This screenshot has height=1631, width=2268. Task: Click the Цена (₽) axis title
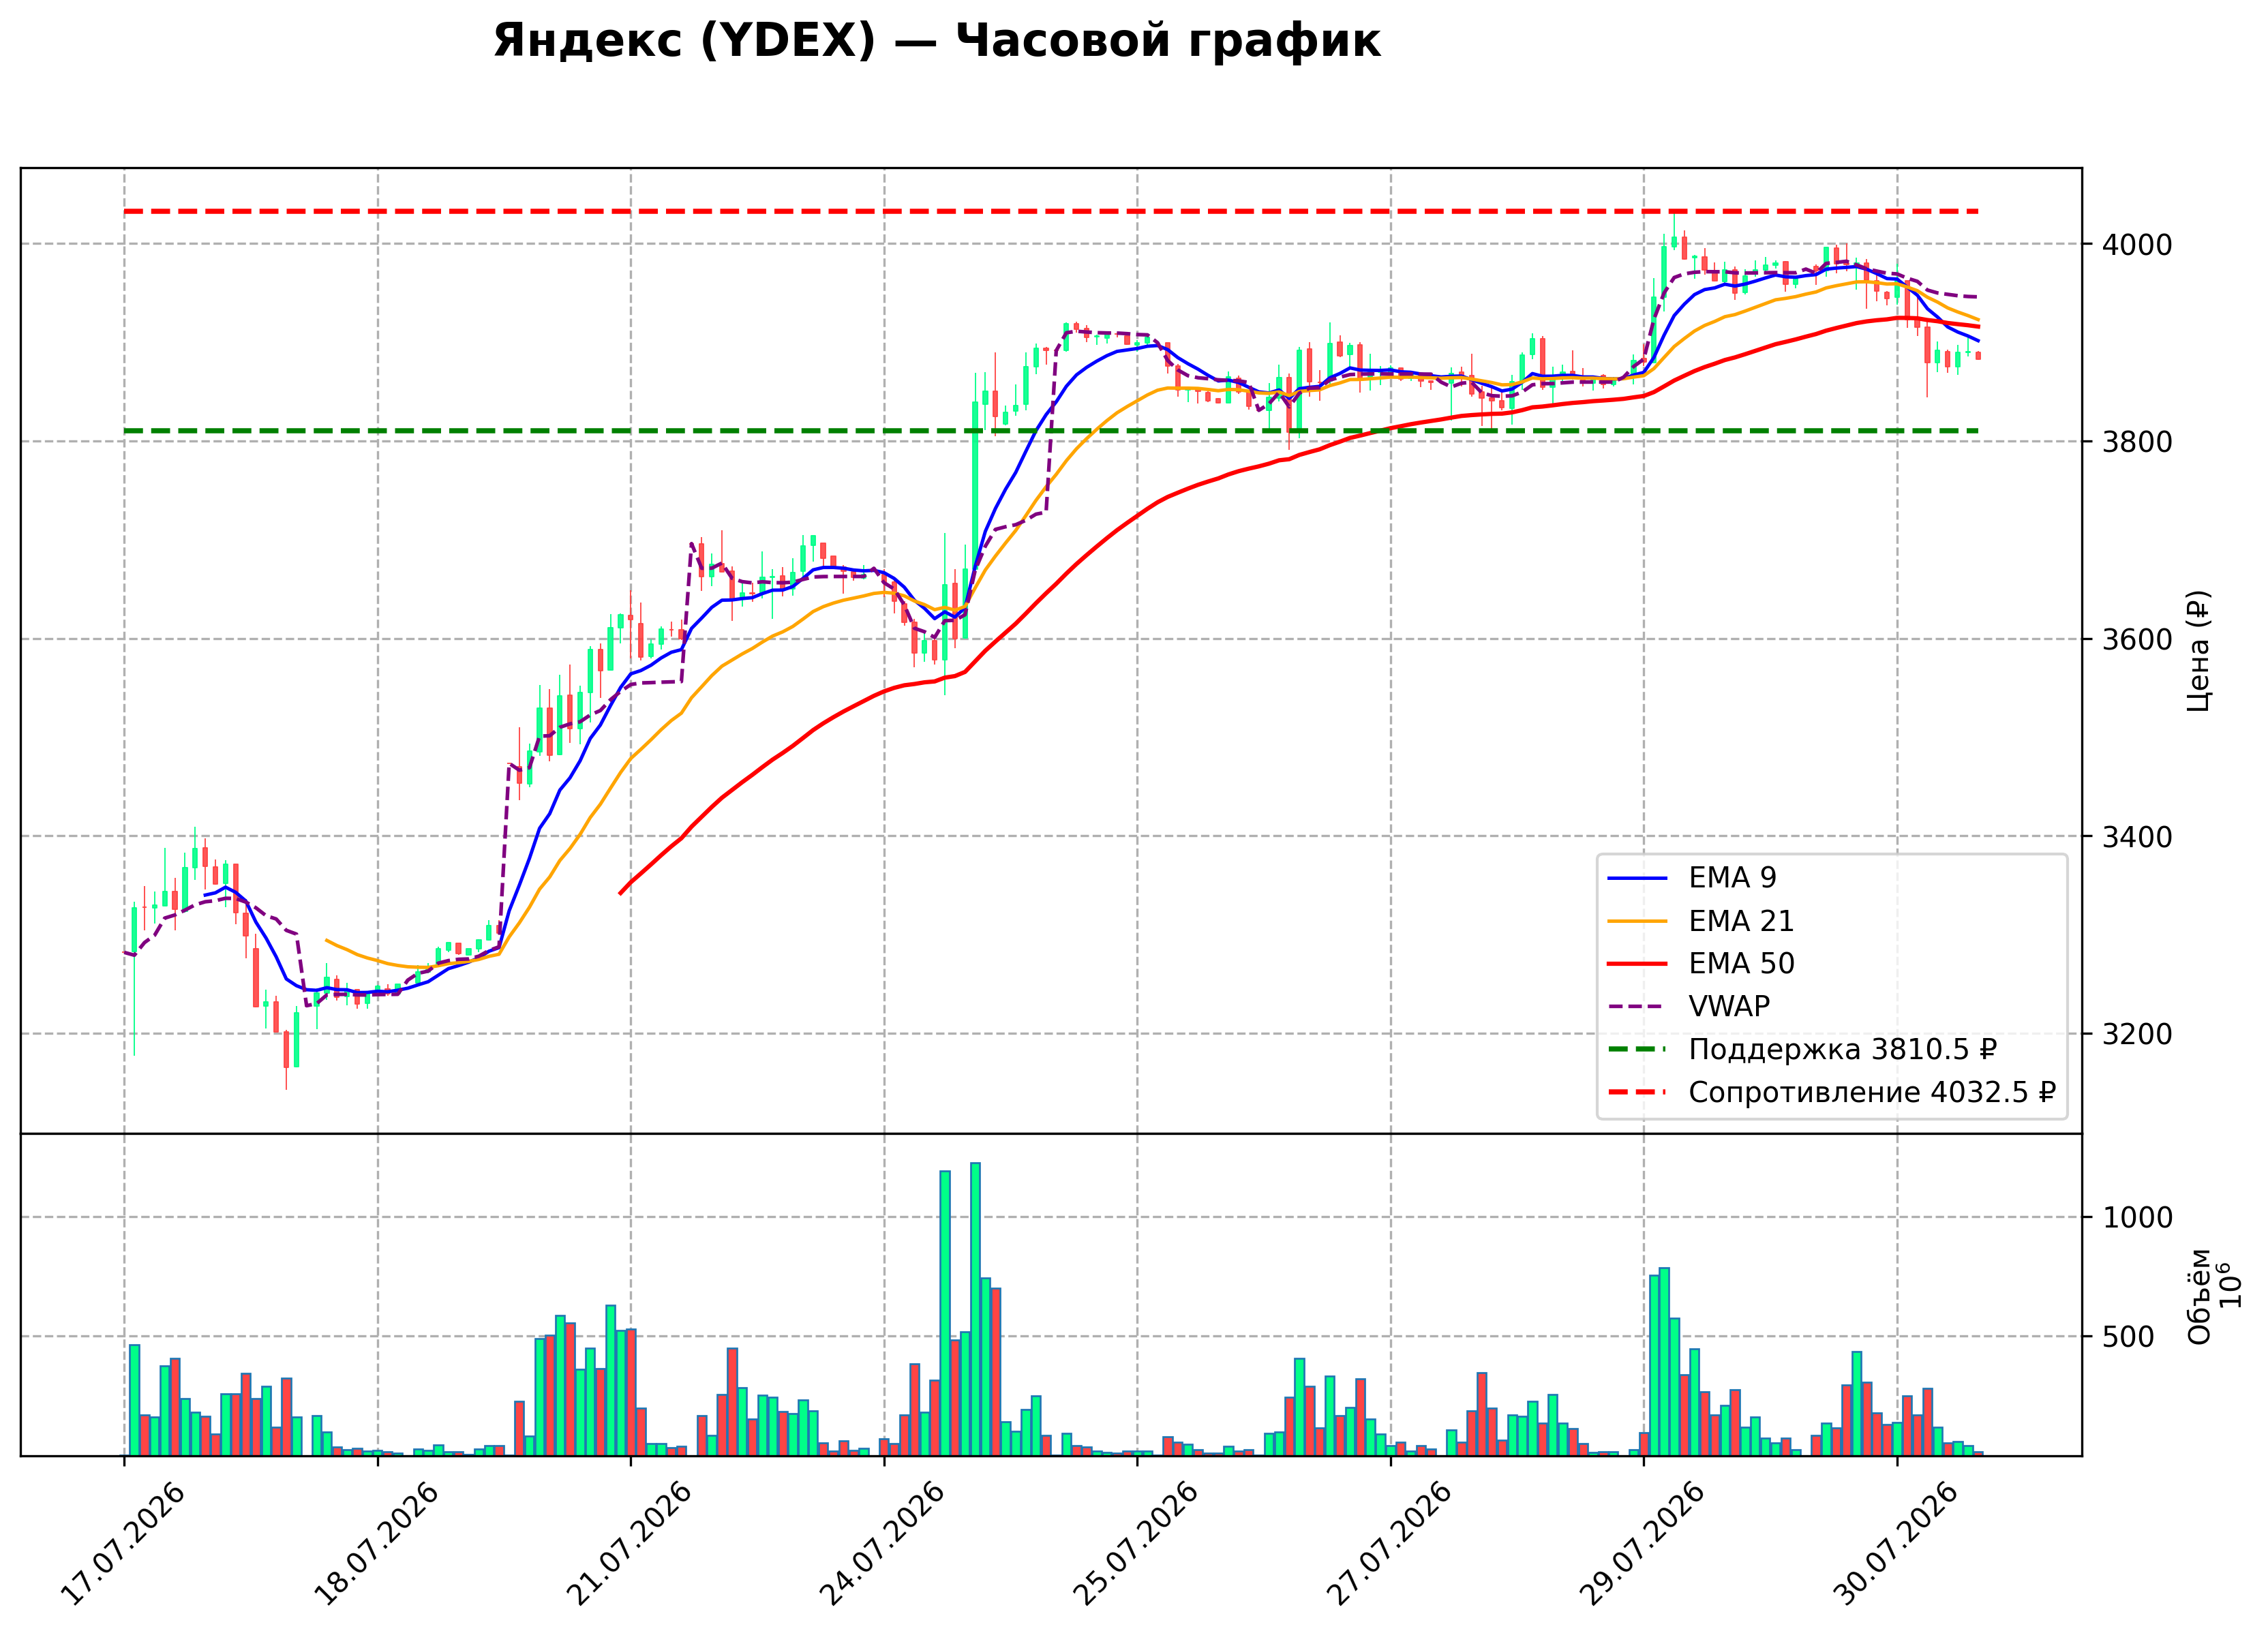pos(2198,651)
